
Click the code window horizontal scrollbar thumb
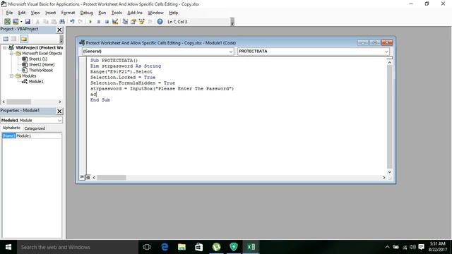pos(112,178)
